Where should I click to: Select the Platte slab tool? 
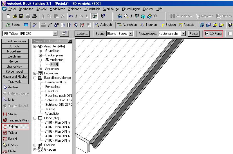click(9, 151)
